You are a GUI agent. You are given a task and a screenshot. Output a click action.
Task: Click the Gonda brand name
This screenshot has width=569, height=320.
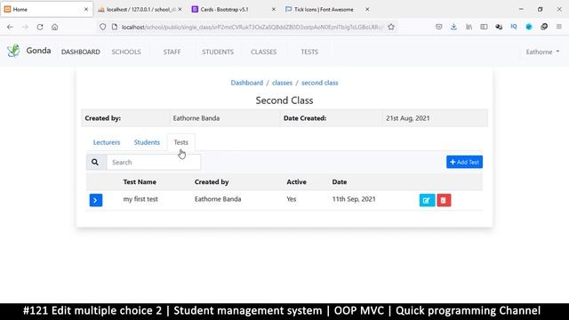pyautogui.click(x=38, y=51)
